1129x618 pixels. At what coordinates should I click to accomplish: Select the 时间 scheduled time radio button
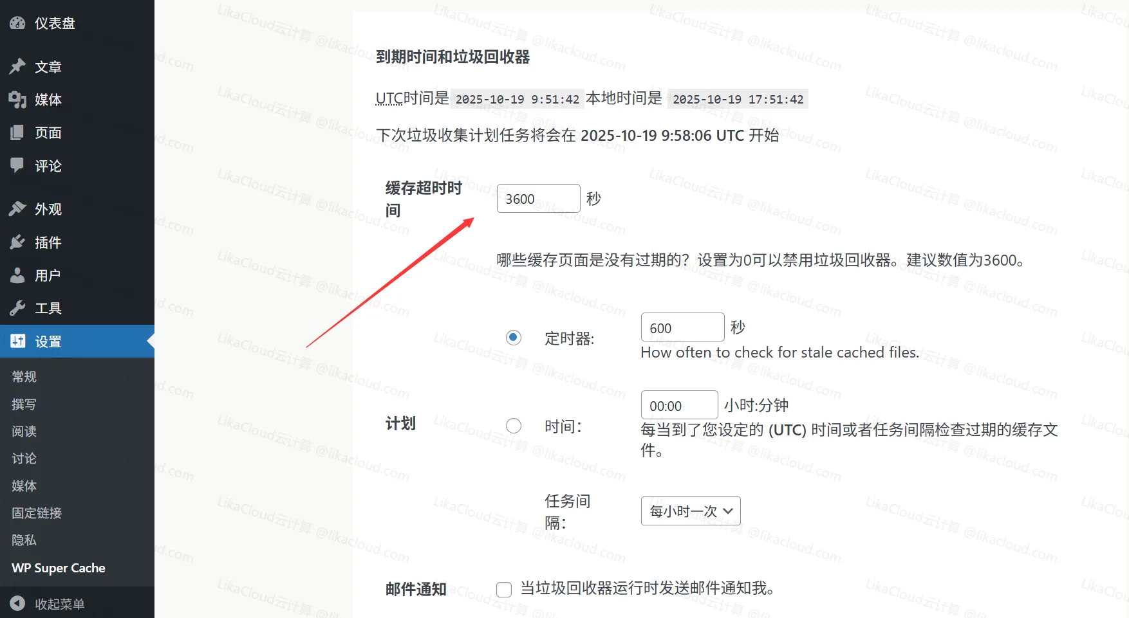[x=513, y=425]
